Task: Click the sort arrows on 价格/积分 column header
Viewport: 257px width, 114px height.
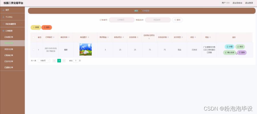Action: (123, 37)
